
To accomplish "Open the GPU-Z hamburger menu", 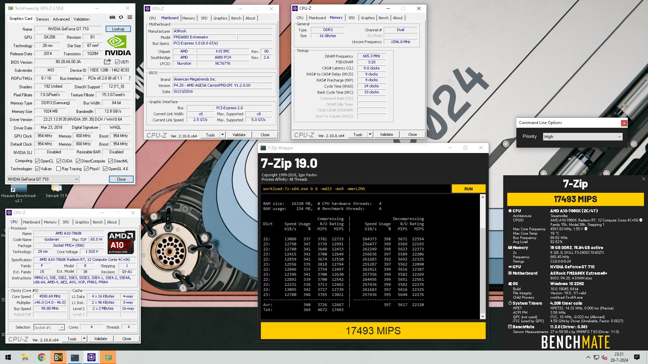I will (x=130, y=18).
